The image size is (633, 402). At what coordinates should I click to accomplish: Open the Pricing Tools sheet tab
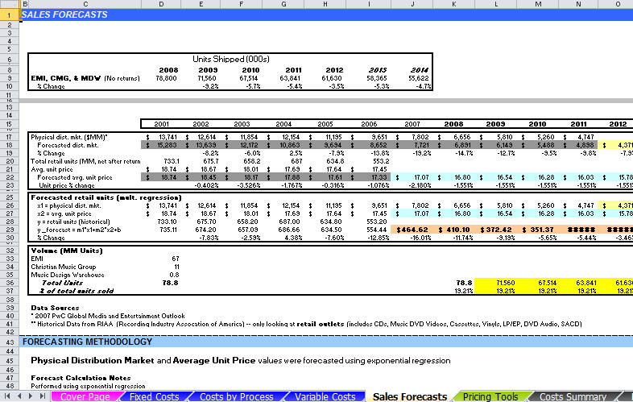pyautogui.click(x=490, y=396)
